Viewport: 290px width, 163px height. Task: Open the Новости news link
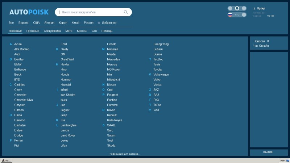point(259,41)
